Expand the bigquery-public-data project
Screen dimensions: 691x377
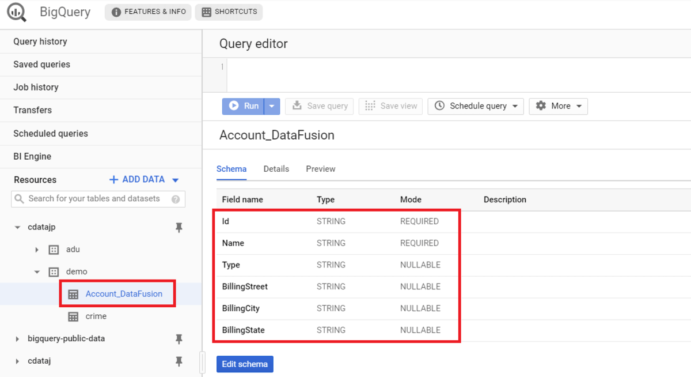point(17,339)
